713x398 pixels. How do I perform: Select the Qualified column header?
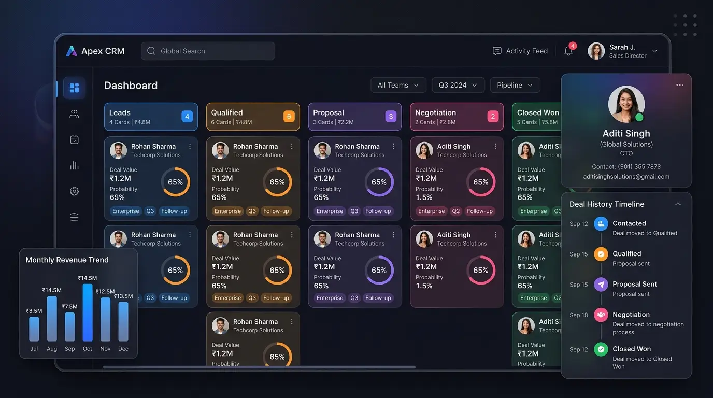coord(253,117)
